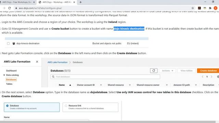Open the Adobe Acrobat extension icon

199,8
